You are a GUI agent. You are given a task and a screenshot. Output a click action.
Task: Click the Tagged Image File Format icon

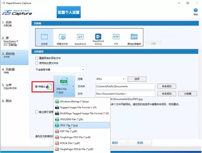coord(57,108)
